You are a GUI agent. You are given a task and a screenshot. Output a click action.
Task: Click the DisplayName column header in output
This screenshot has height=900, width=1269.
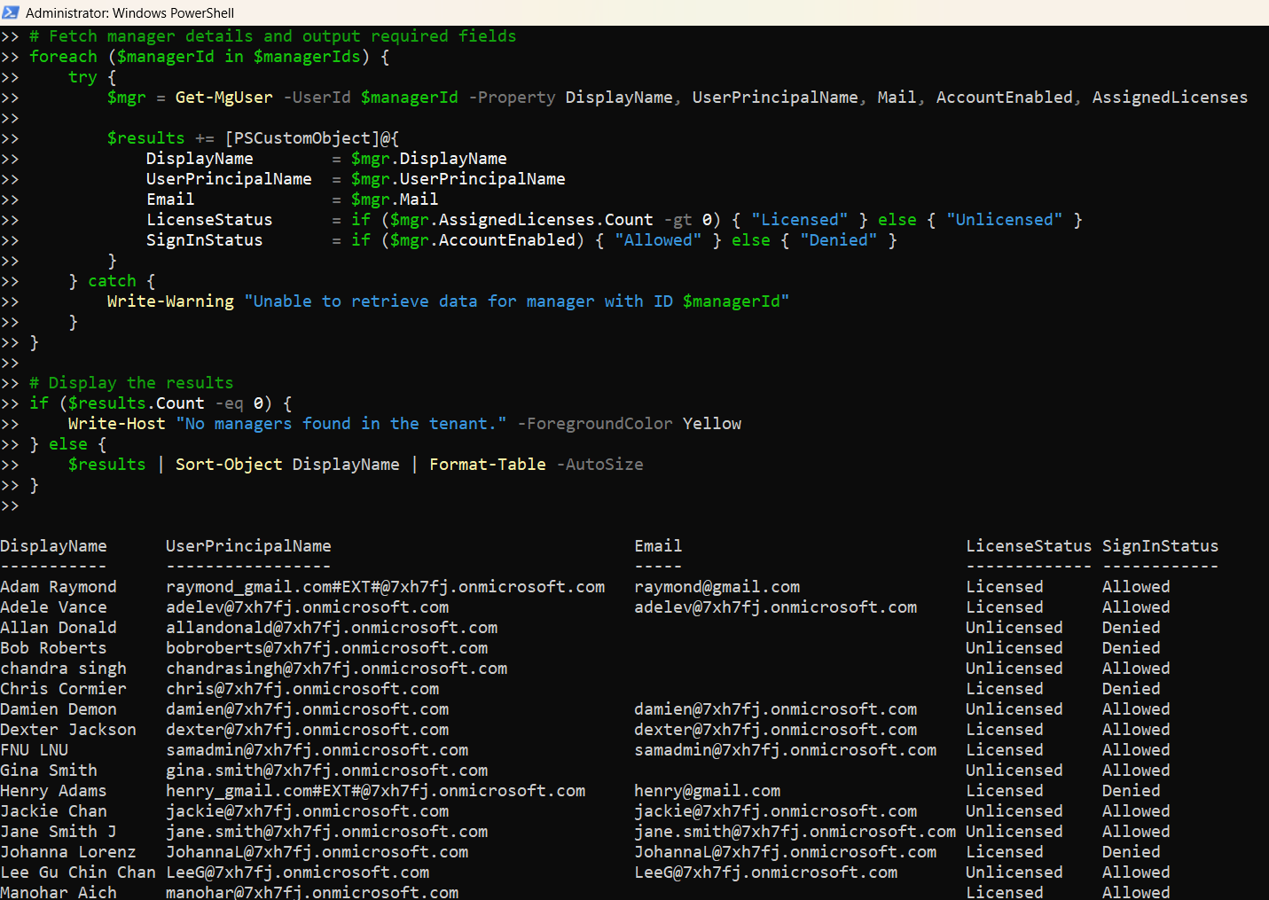point(53,546)
